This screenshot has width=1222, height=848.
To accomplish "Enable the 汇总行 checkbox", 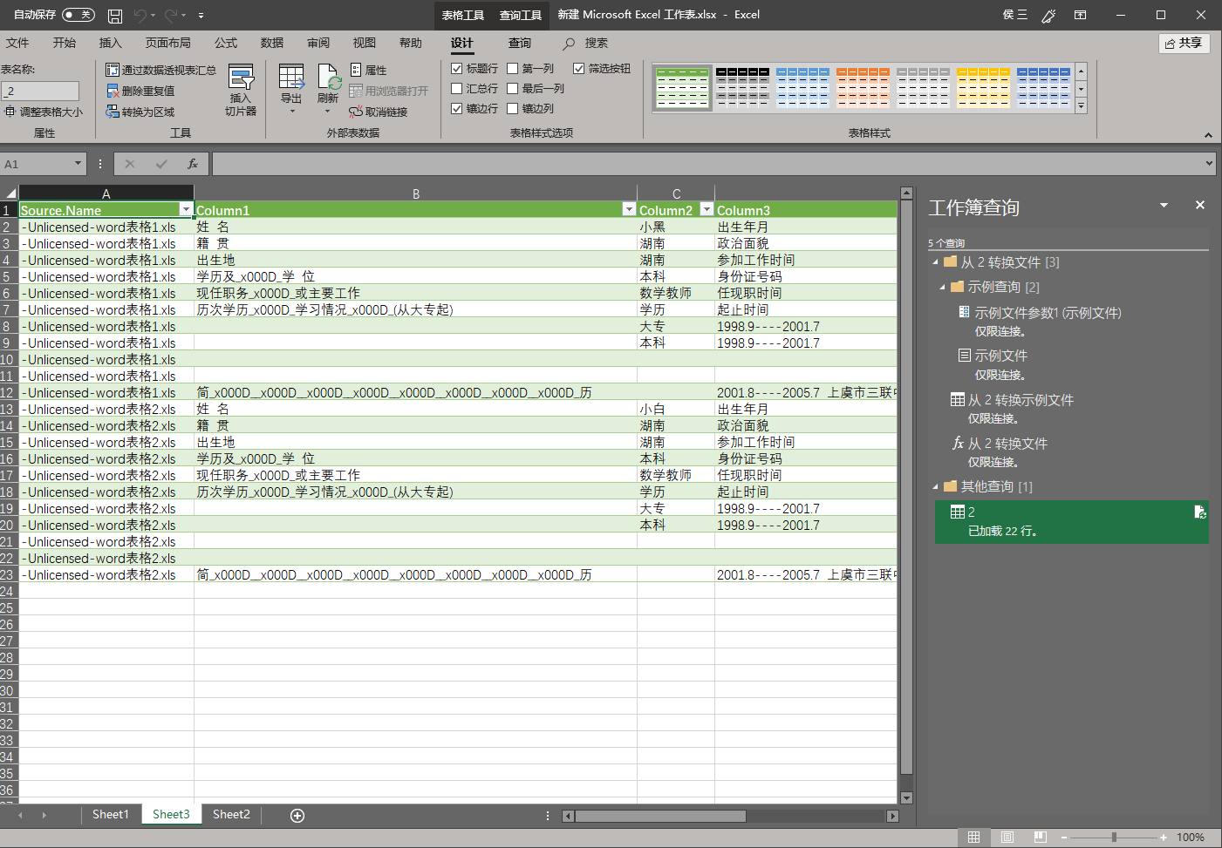I will (x=458, y=88).
